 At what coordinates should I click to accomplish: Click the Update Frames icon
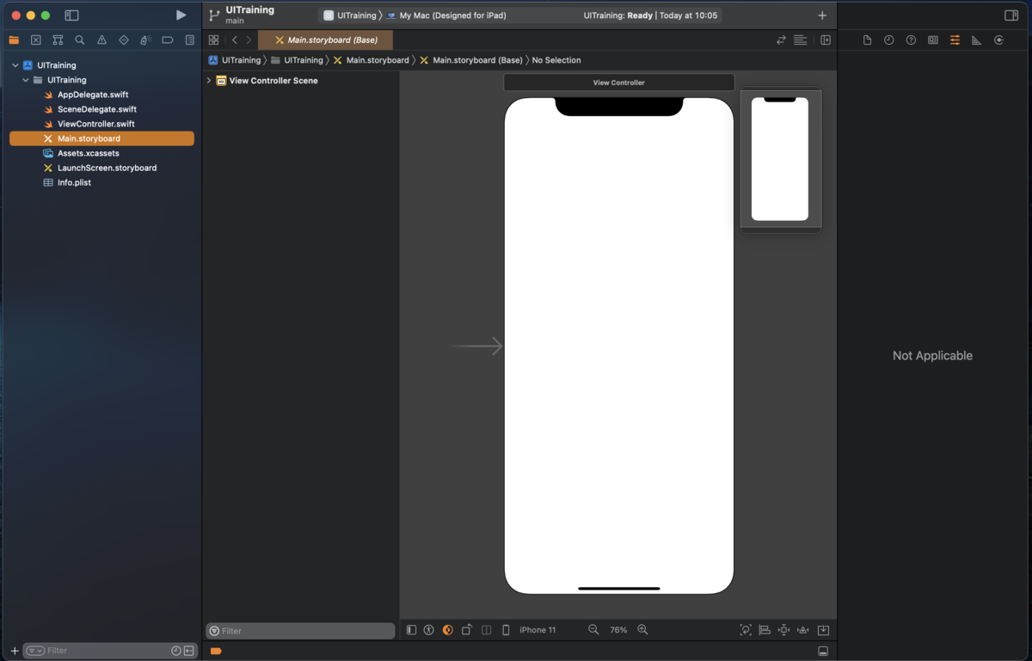click(746, 630)
